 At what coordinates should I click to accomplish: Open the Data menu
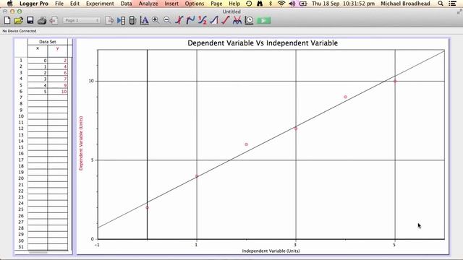(x=126, y=4)
